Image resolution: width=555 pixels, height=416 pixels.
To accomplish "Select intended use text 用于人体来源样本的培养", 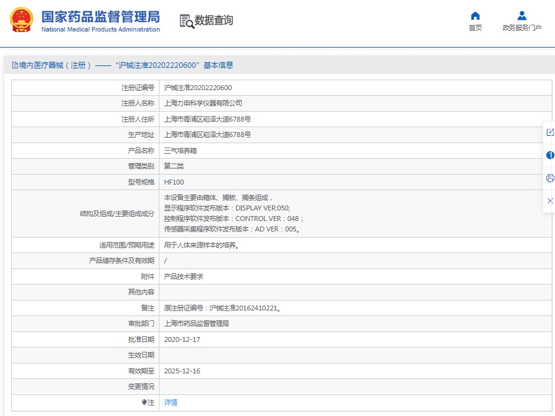I will pyautogui.click(x=201, y=245).
